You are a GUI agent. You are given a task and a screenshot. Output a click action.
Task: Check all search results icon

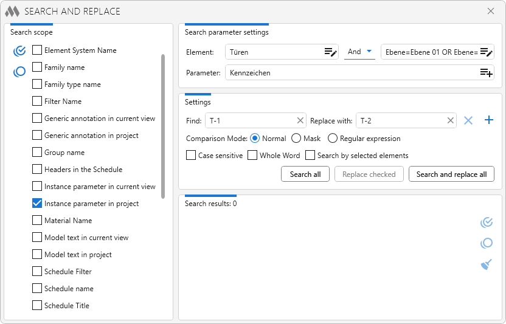(487, 222)
